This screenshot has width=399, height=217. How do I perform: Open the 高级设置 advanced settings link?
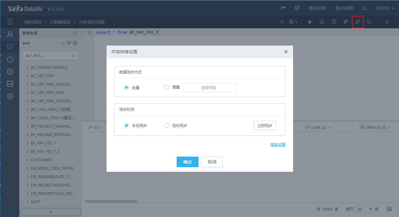278,145
